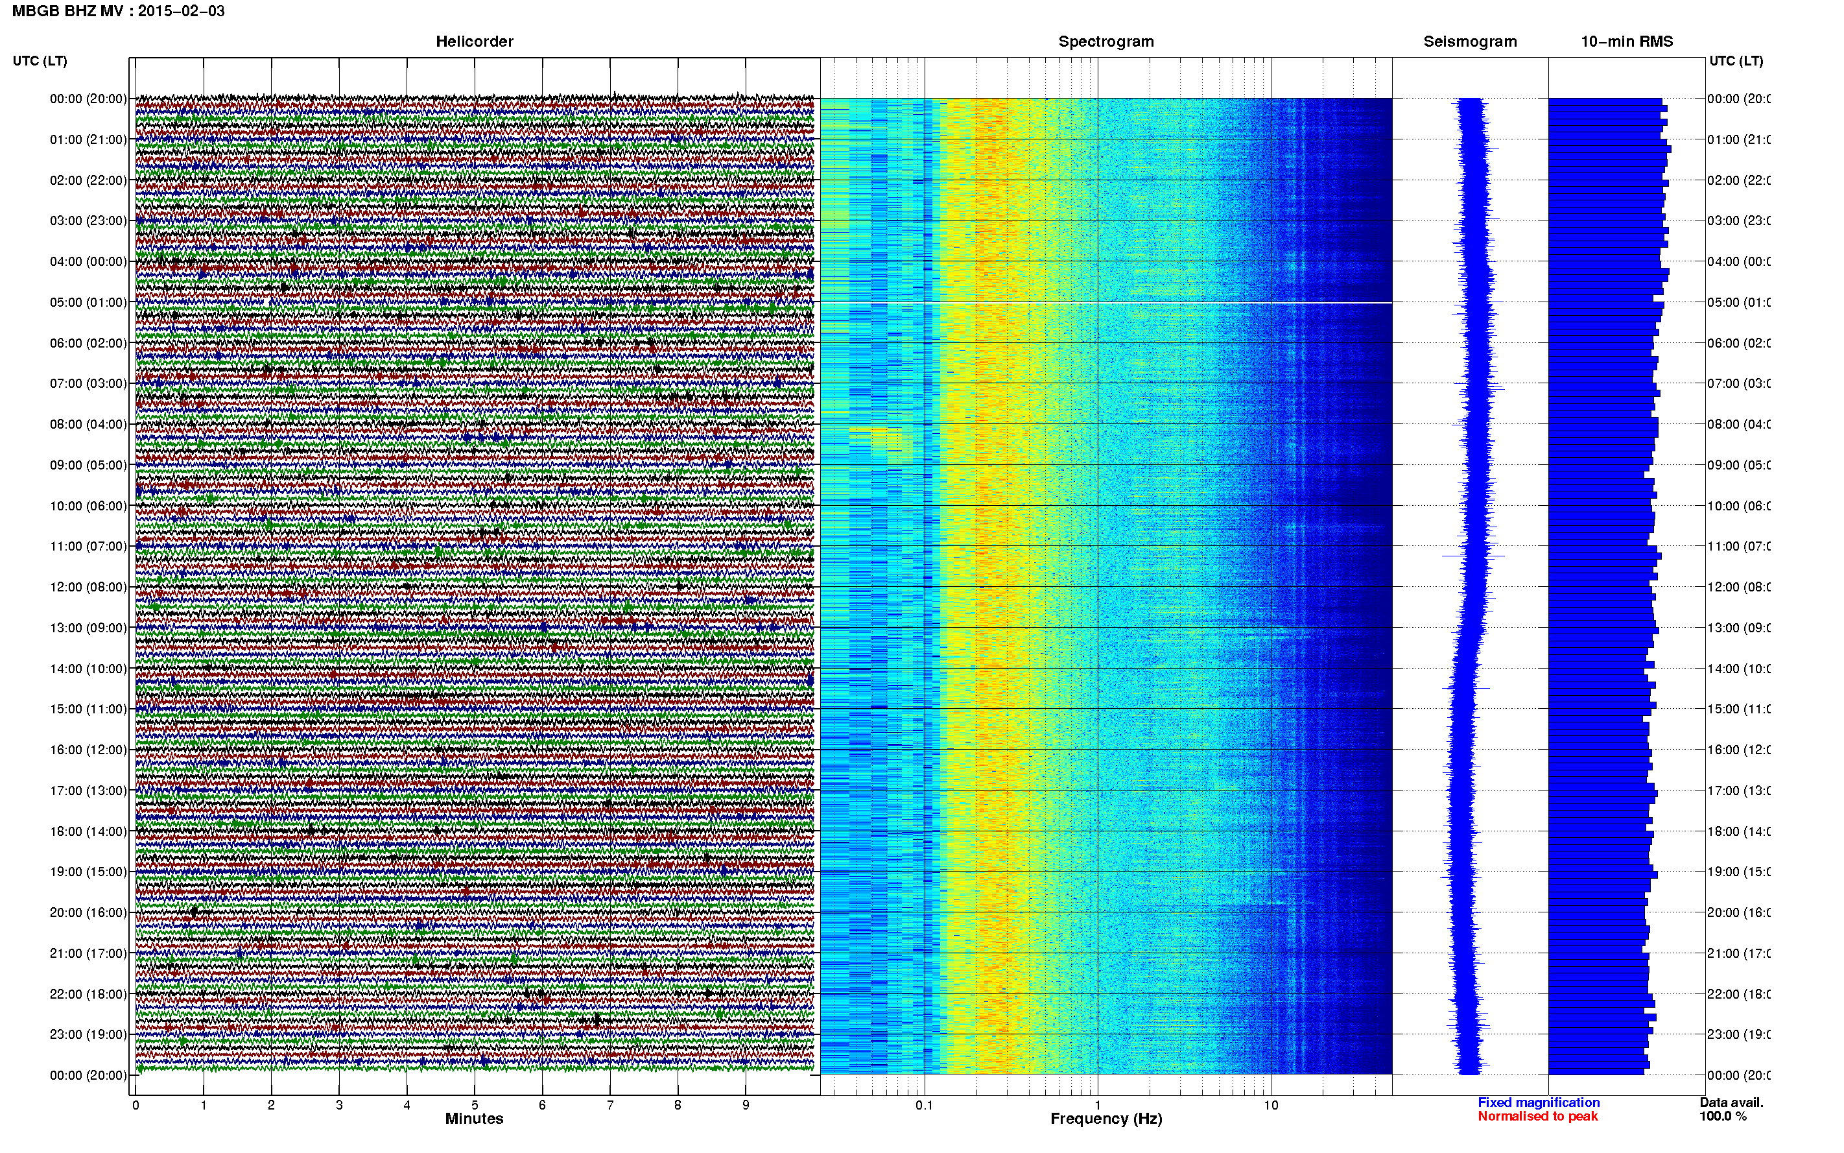This screenshot has height=1153, width=1844.
Task: Click the 1 tick on the Minutes axis
Action: point(204,1105)
